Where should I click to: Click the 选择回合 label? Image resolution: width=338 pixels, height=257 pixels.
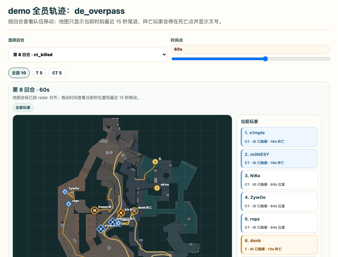tap(16, 40)
